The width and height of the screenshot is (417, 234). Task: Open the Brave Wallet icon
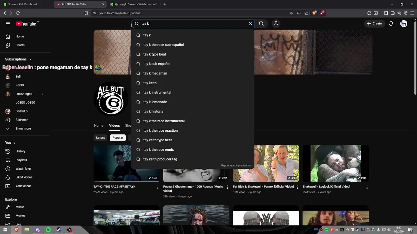(x=393, y=13)
